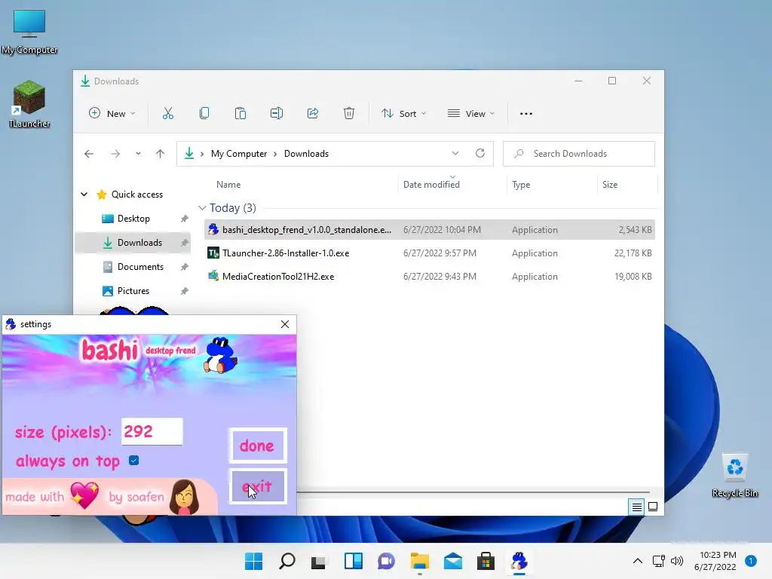Click the Paste clipboard icon
Screen dimensions: 772x579
pos(240,114)
